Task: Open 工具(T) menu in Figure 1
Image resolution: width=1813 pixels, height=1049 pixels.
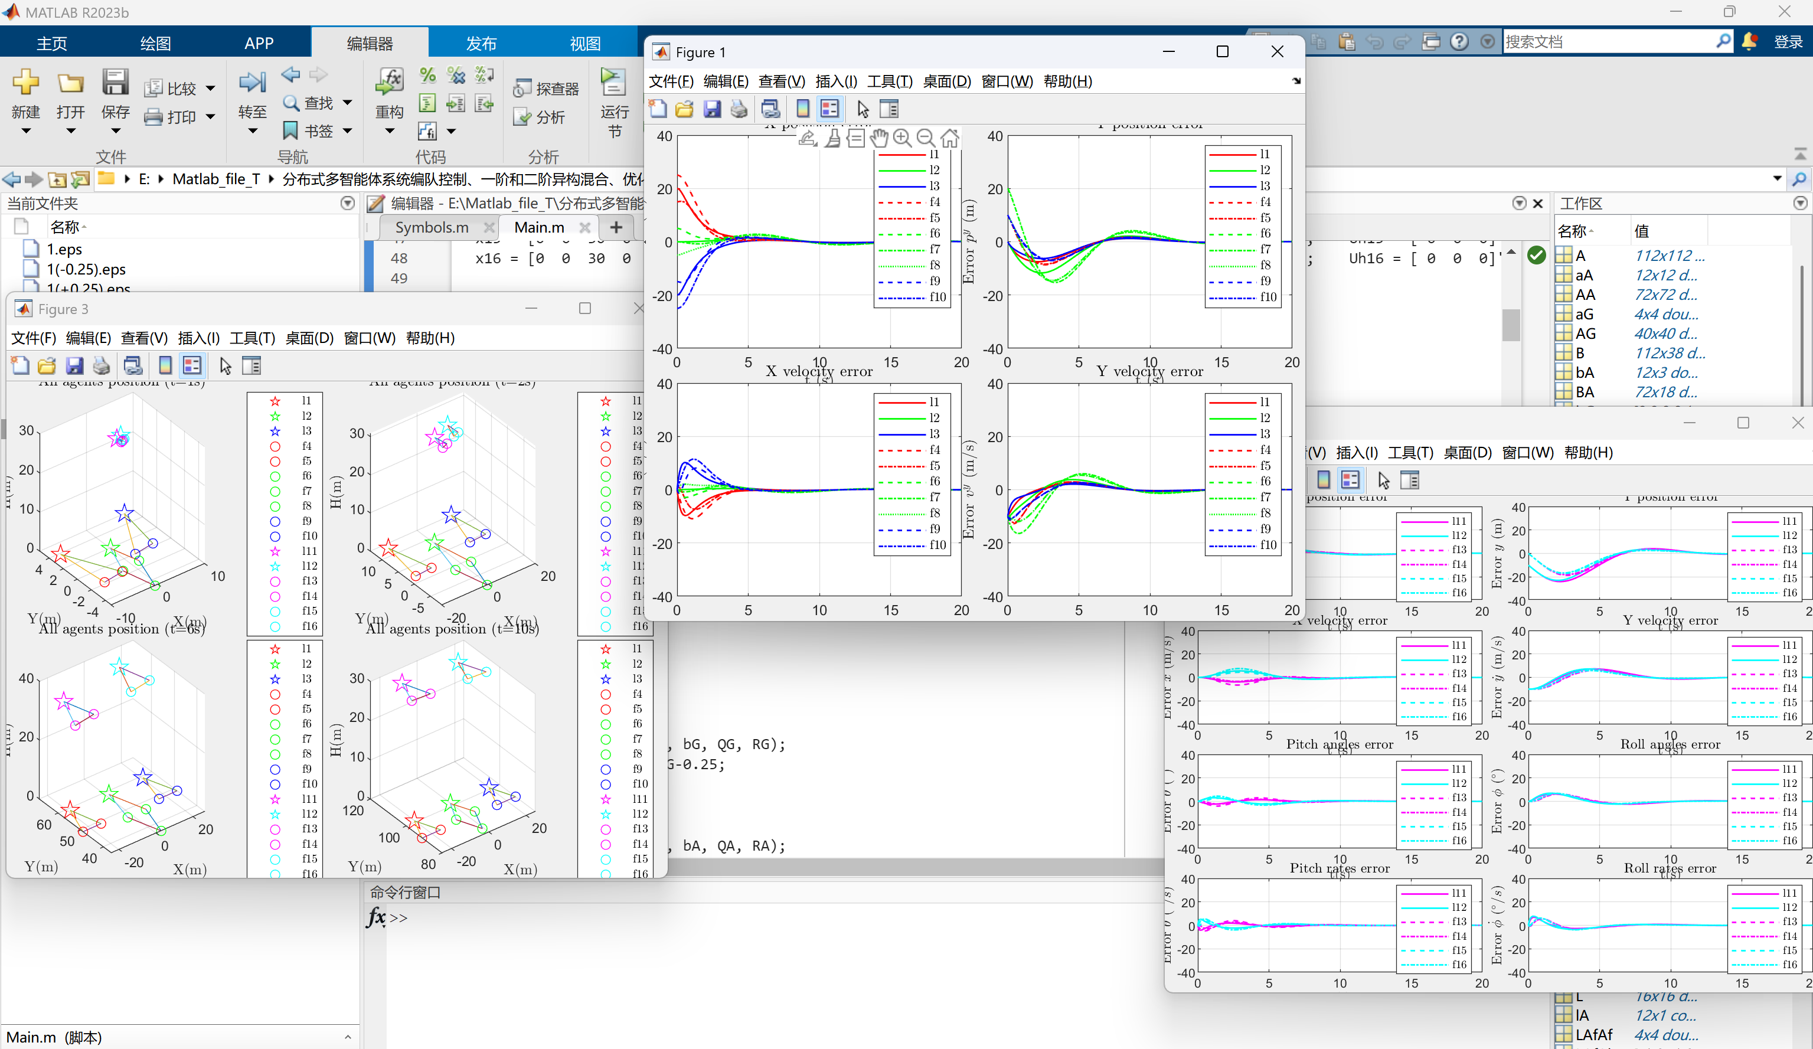Action: pos(889,81)
